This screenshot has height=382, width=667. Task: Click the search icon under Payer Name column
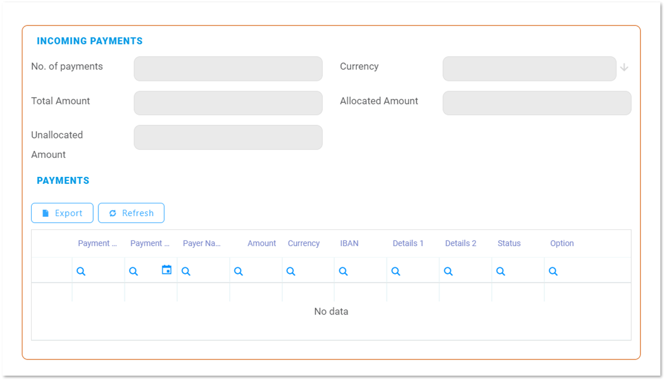(x=186, y=271)
